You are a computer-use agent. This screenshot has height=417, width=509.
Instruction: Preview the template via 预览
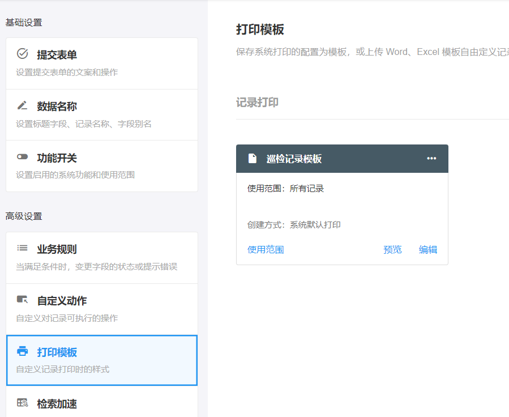[x=392, y=249]
